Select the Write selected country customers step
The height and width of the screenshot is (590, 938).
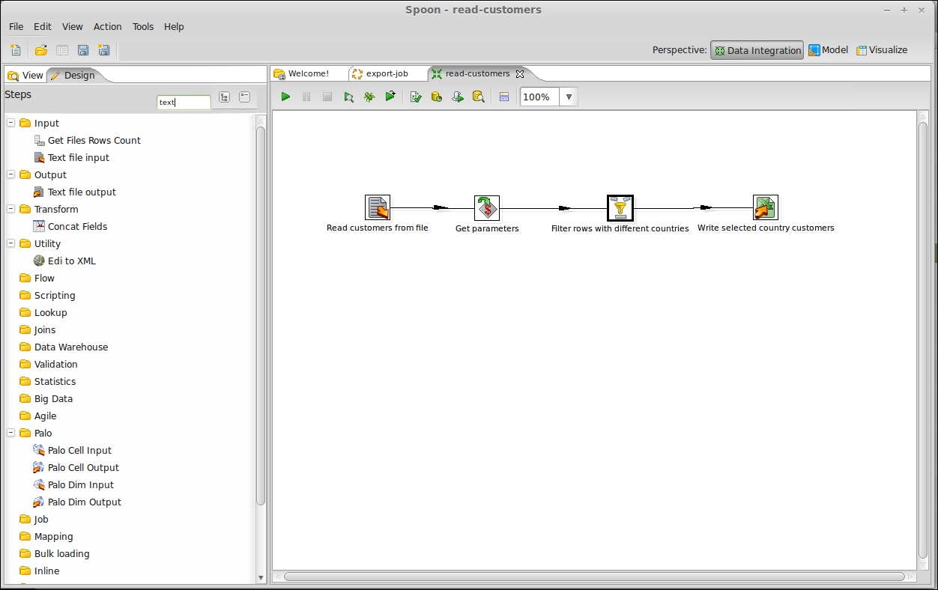coord(766,207)
